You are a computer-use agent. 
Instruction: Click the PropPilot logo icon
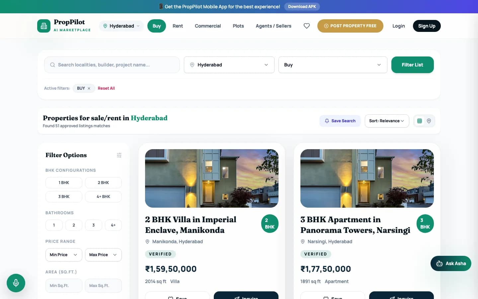pyautogui.click(x=44, y=26)
